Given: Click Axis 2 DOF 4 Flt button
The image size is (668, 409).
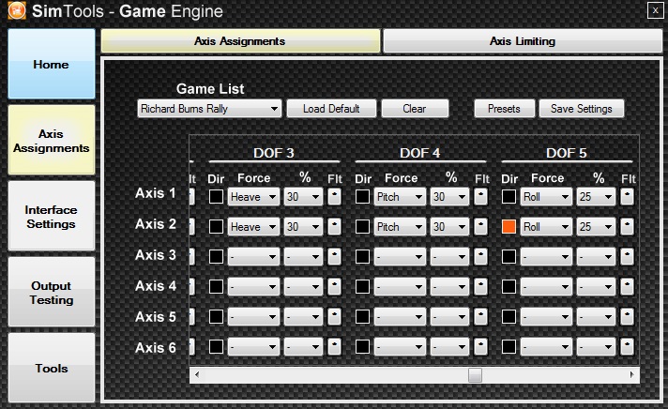Looking at the screenshot, I should [481, 226].
